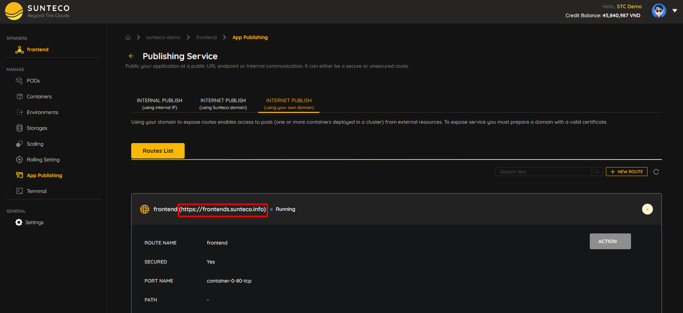Click the home breadcrumb icon

coord(128,37)
